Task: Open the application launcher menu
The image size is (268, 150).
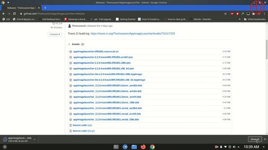Action: 5,147
